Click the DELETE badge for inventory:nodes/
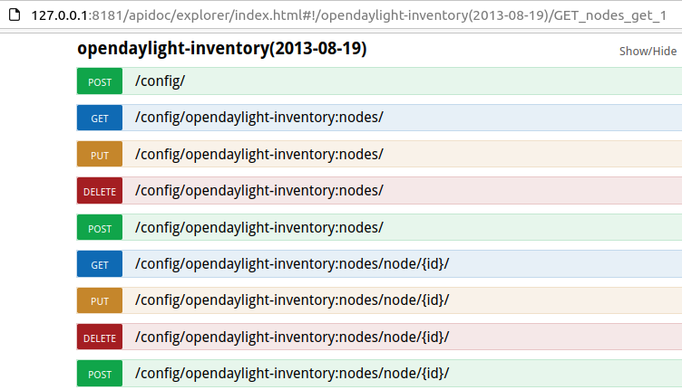 tap(100, 192)
